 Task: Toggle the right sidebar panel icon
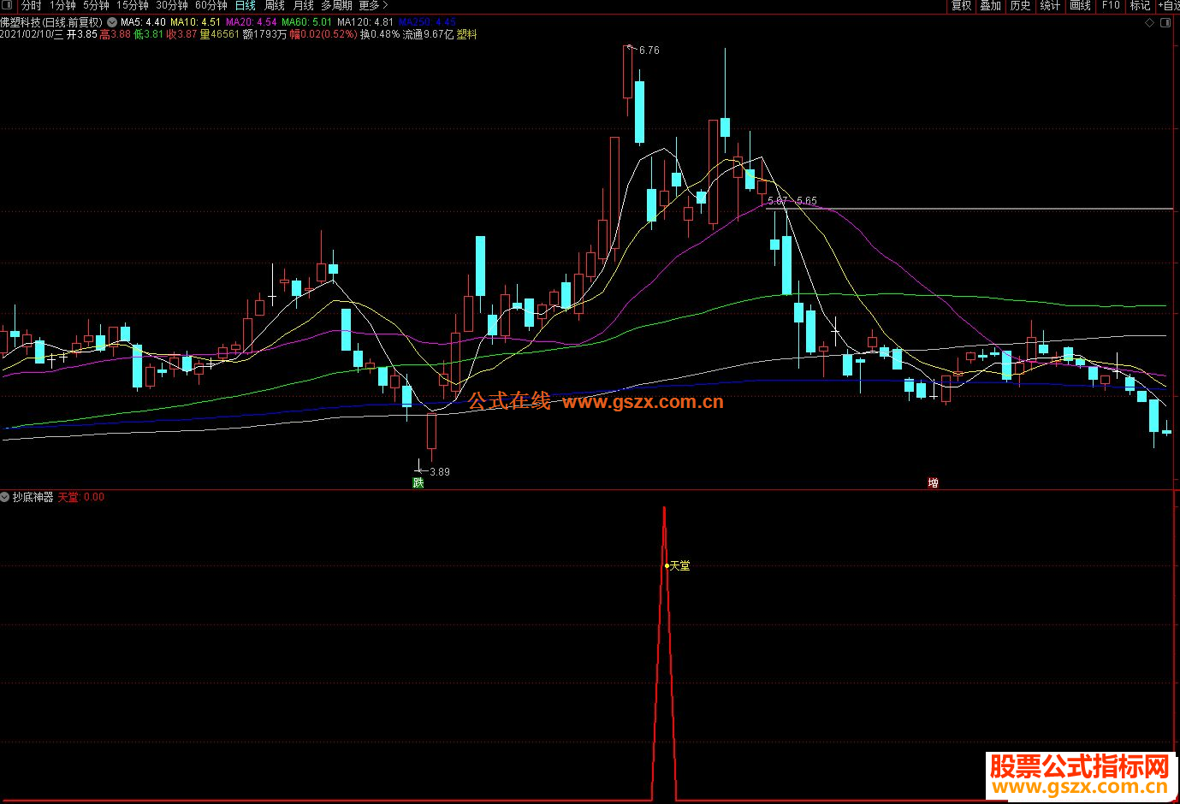tap(1165, 23)
